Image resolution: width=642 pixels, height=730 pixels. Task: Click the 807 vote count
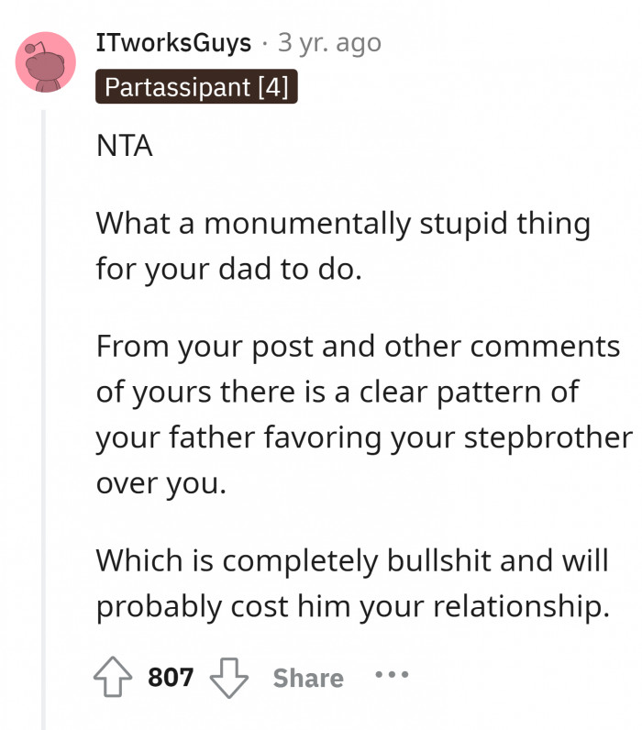[171, 678]
